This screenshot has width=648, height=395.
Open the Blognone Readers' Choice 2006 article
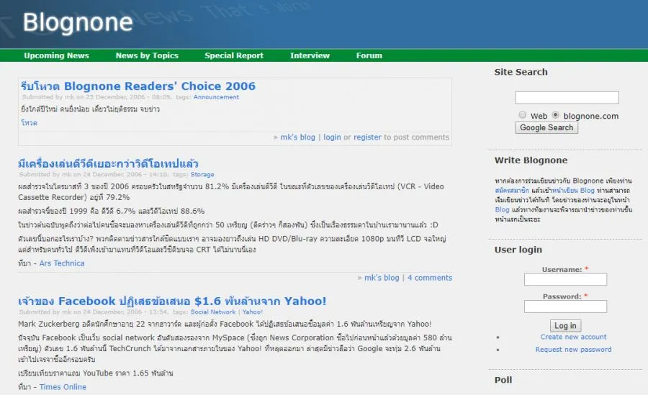click(138, 86)
